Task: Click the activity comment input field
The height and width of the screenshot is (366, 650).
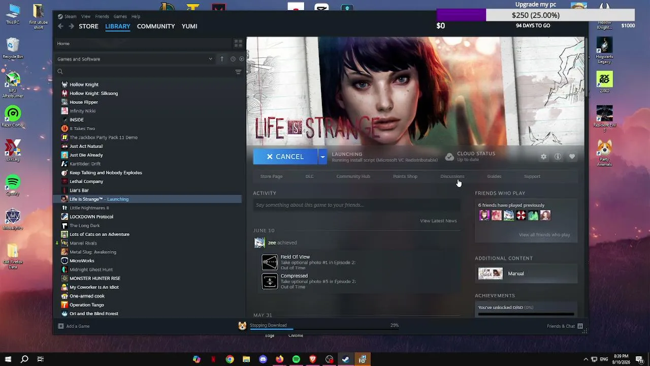Action: point(356,205)
